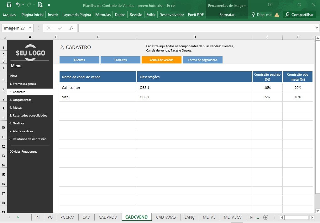Open Dúvidas Frequentes link

click(x=23, y=152)
